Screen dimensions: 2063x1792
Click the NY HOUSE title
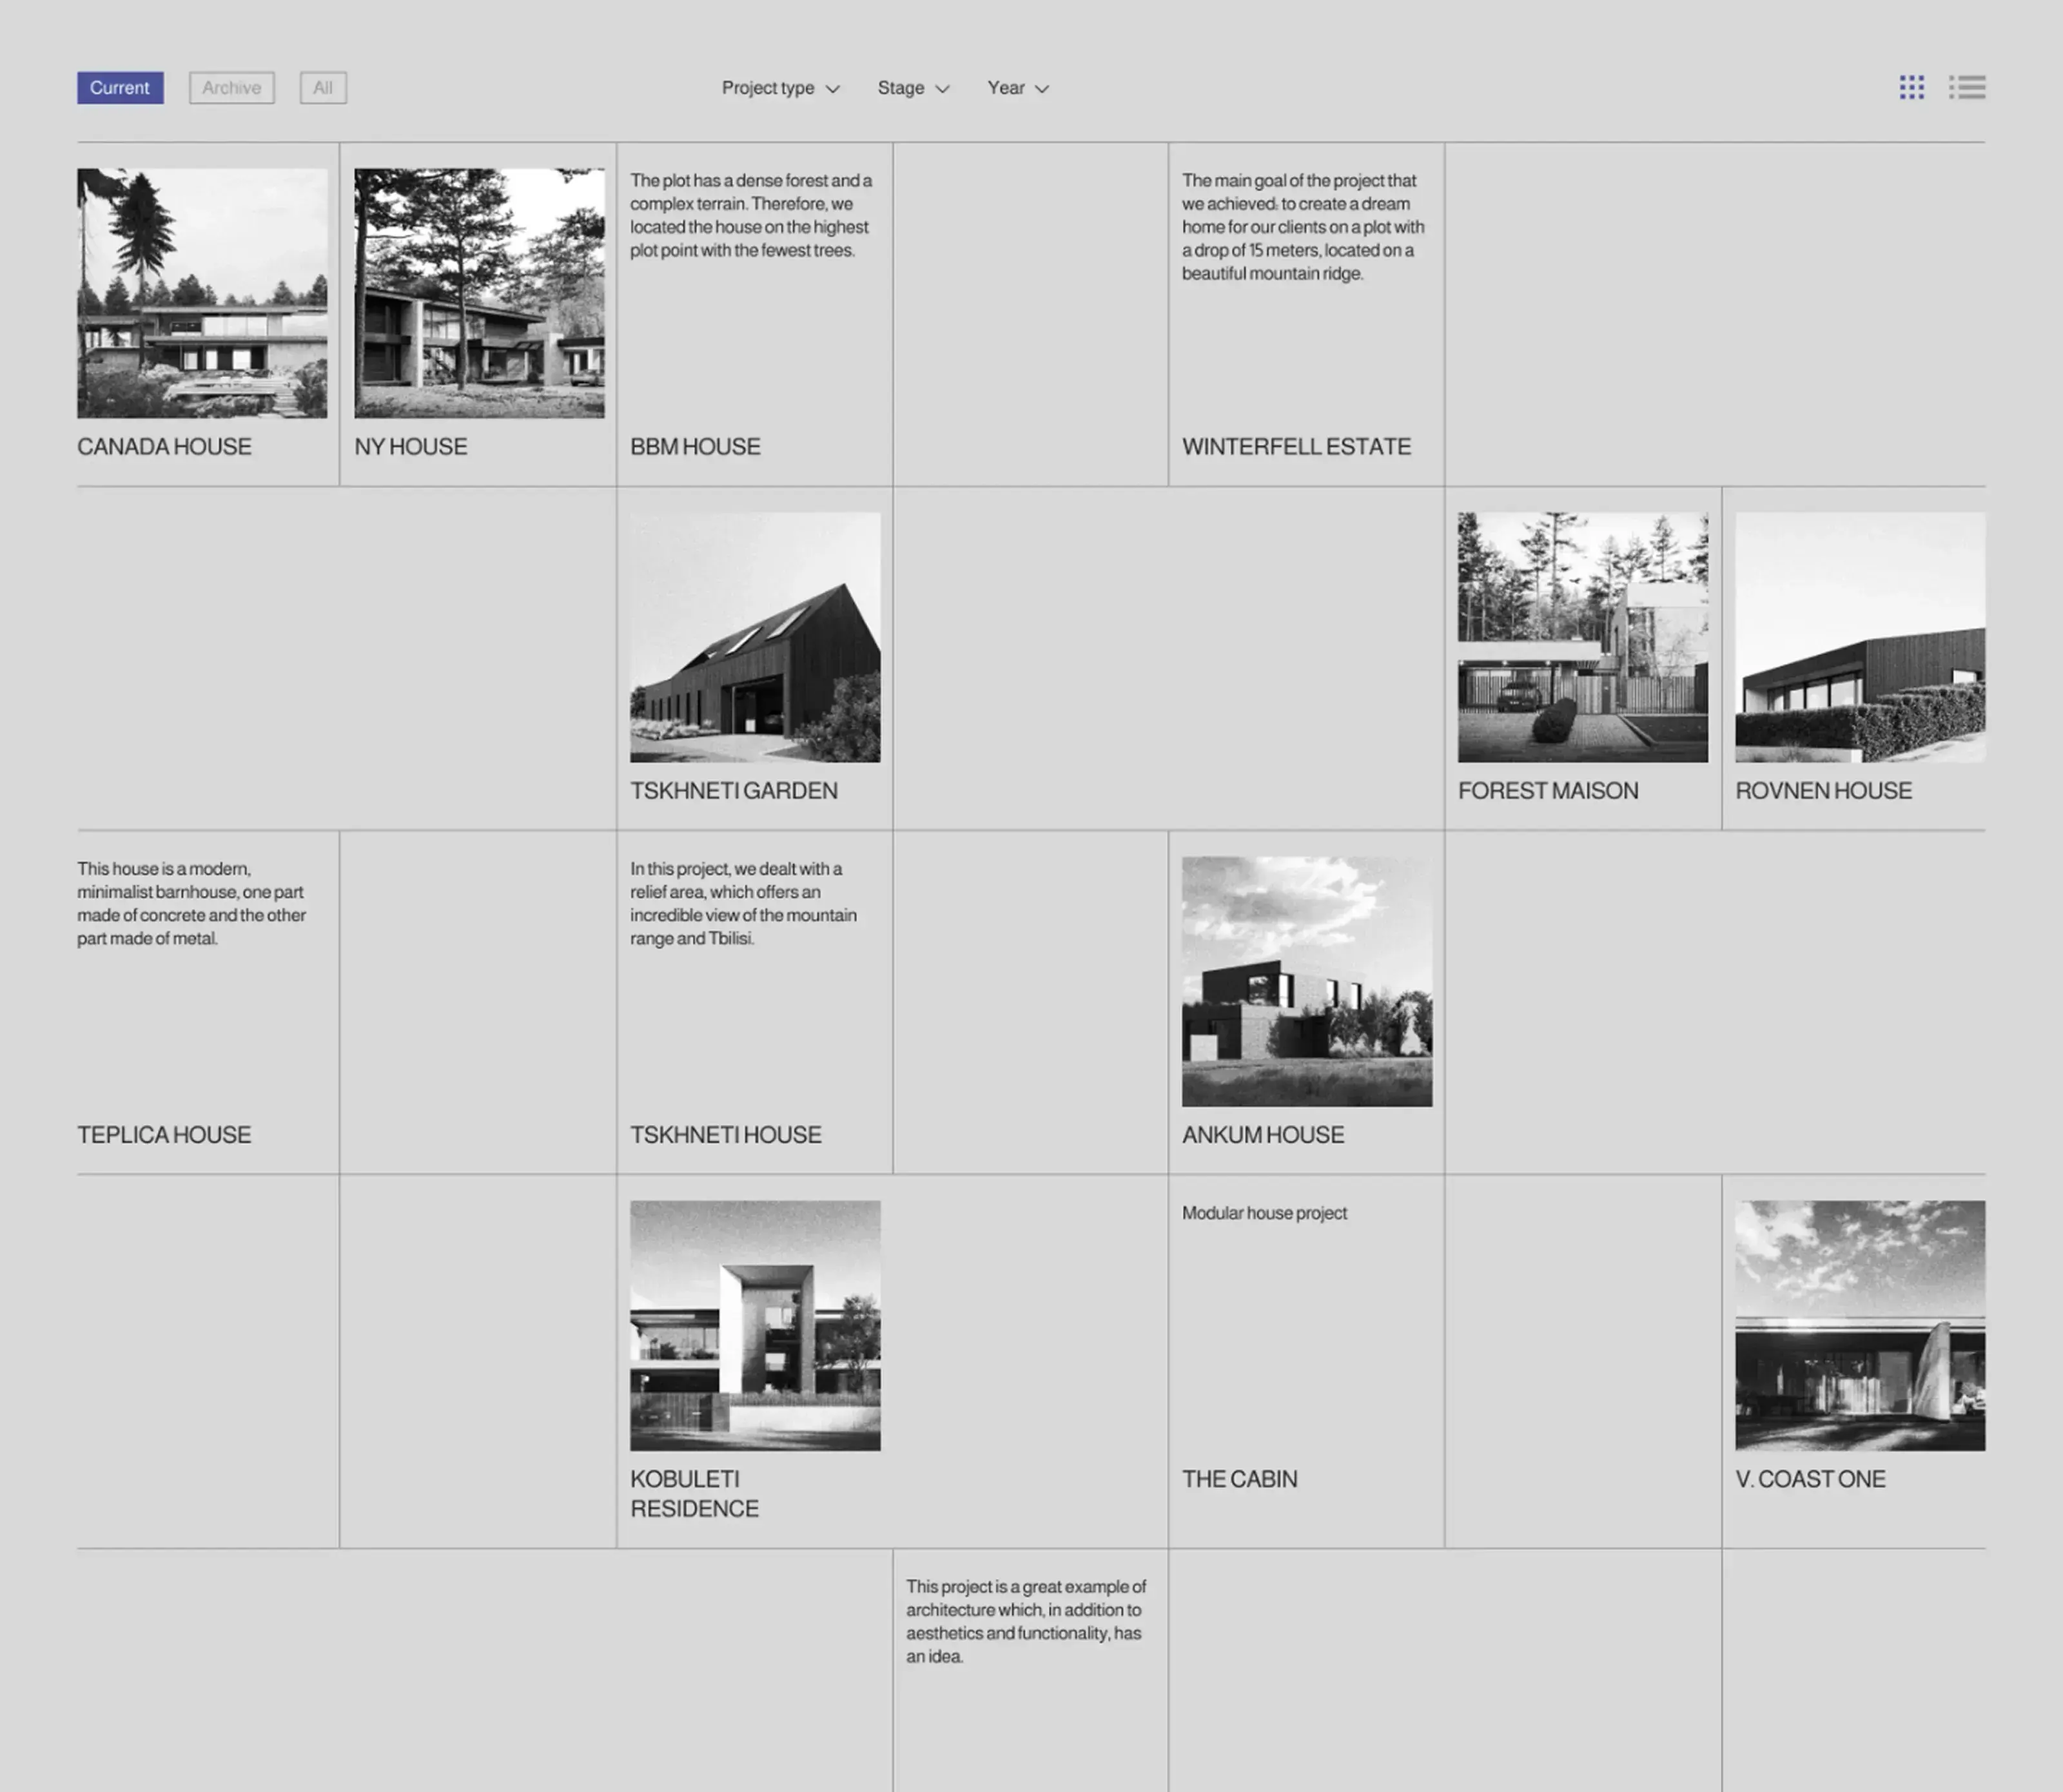point(411,447)
